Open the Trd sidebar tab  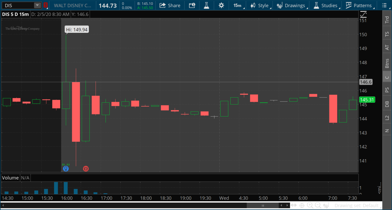387,20
